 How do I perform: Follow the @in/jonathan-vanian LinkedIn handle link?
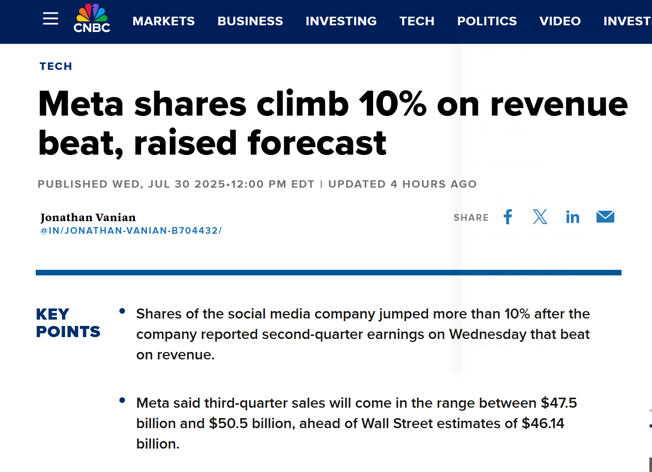[x=131, y=231]
